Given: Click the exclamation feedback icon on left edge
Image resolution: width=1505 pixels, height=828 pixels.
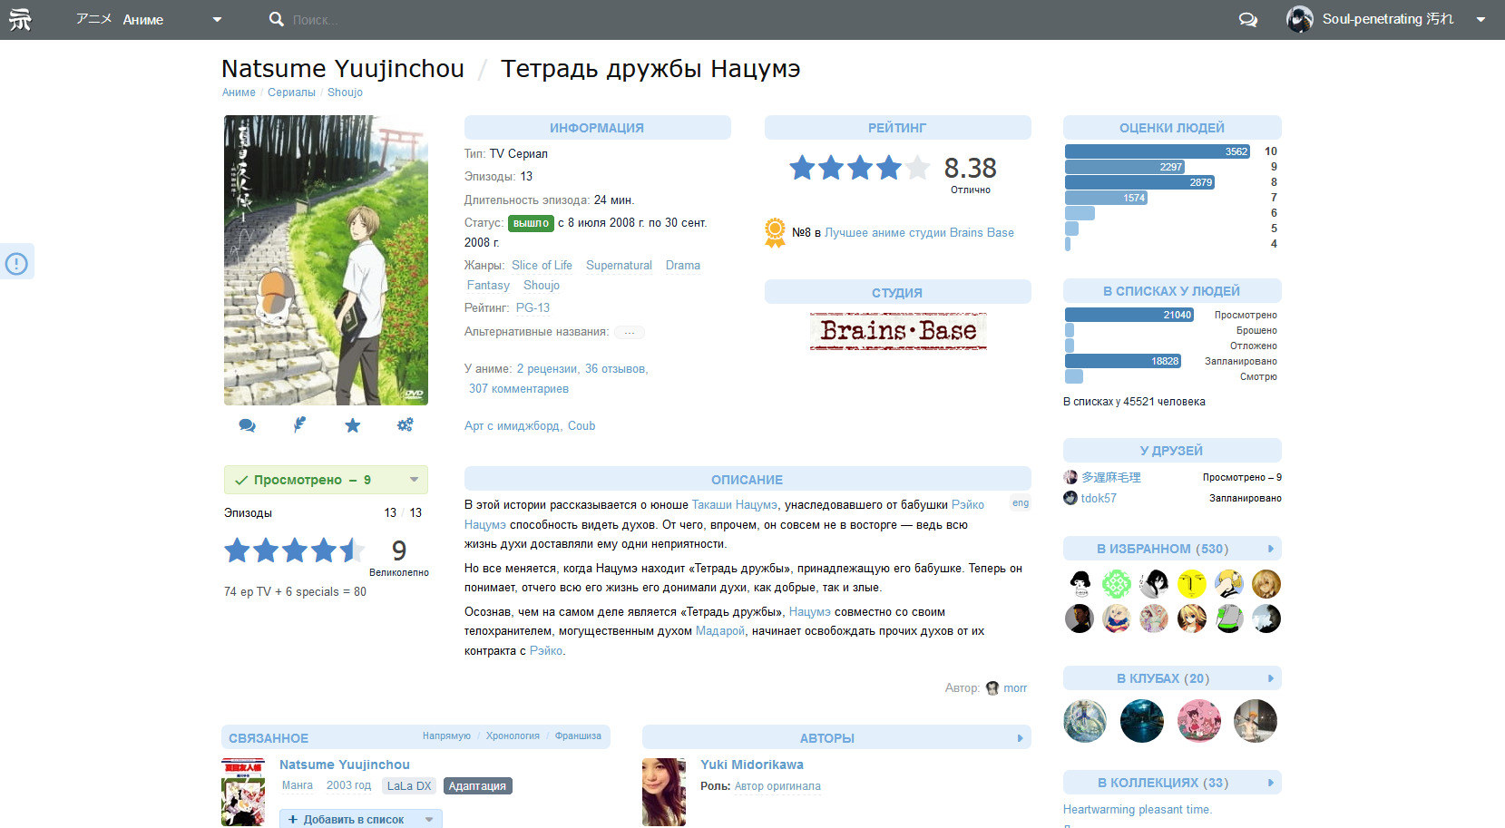Looking at the screenshot, I should coord(16,263).
